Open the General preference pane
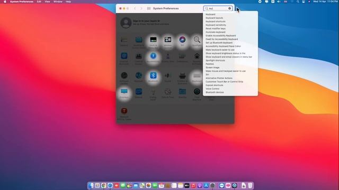Screen dimensions: 339x190 [x=124, y=40]
